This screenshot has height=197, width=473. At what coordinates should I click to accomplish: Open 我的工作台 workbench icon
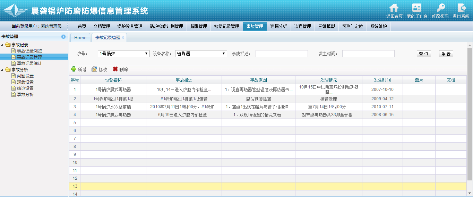416,8
